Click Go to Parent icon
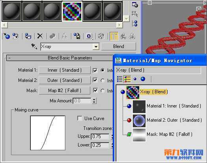207x163 pixels. [x=123, y=36]
